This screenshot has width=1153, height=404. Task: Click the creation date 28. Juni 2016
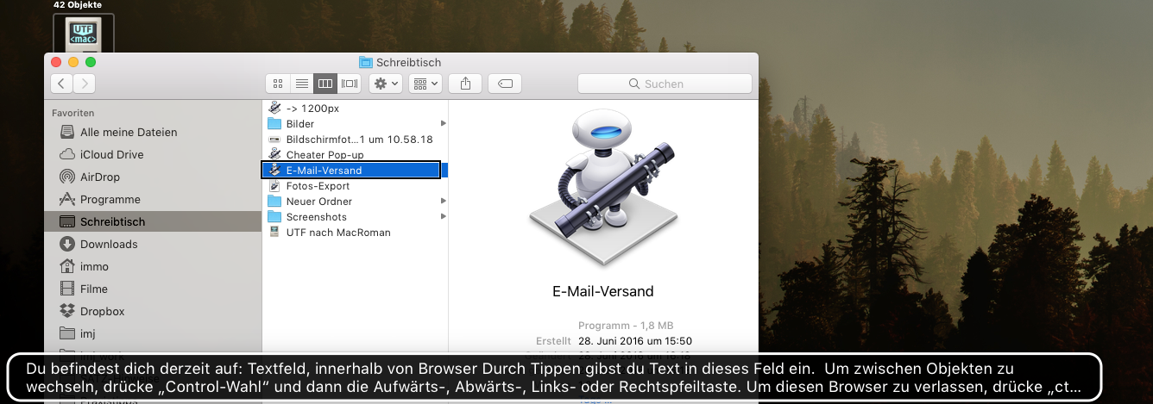tap(636, 341)
